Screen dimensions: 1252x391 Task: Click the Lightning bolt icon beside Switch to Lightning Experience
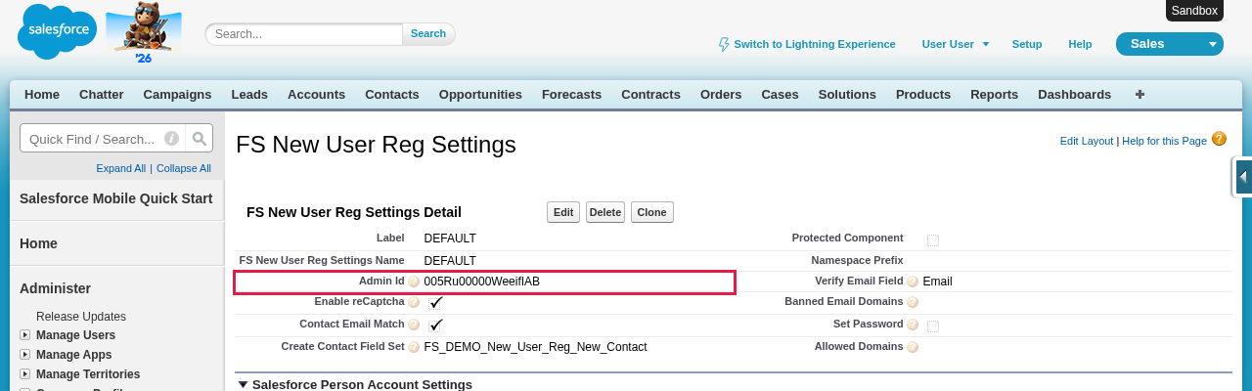724,44
